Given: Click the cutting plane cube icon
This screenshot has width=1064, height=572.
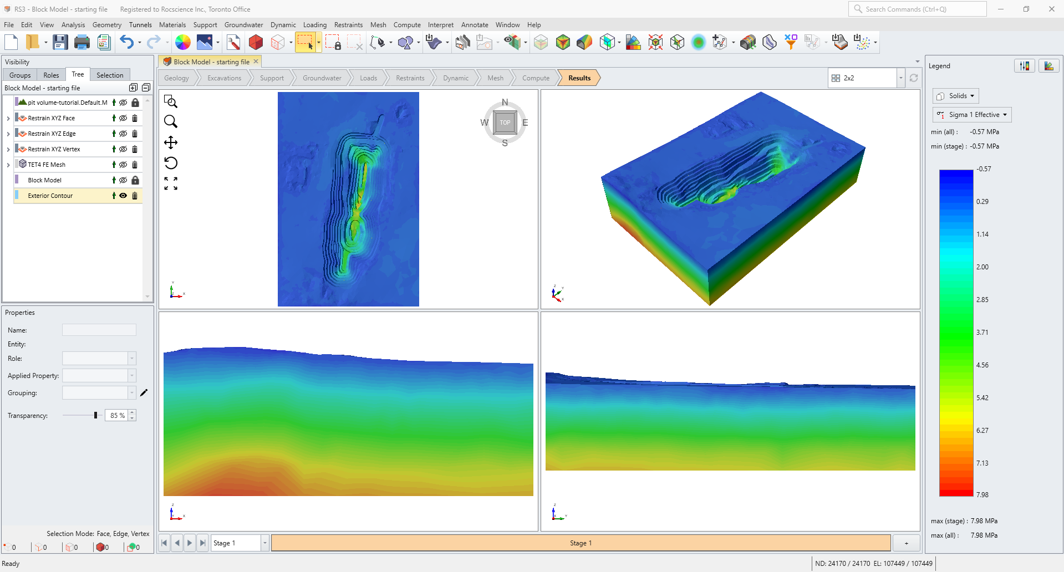Looking at the screenshot, I should pyautogui.click(x=608, y=42).
